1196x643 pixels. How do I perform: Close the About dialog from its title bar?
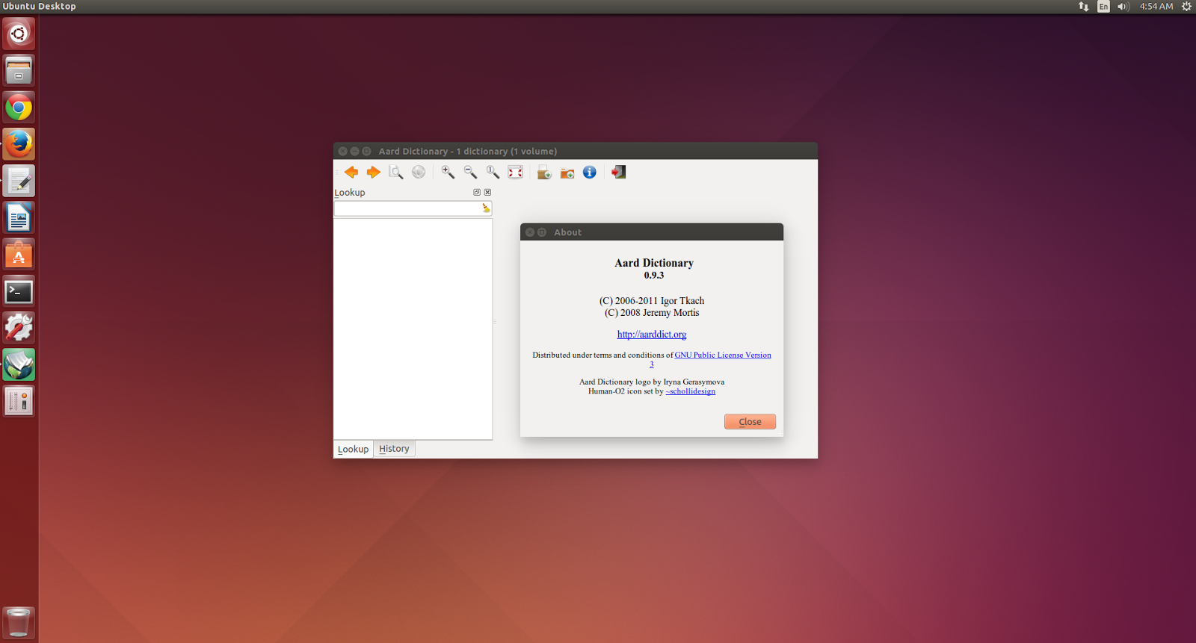(530, 232)
